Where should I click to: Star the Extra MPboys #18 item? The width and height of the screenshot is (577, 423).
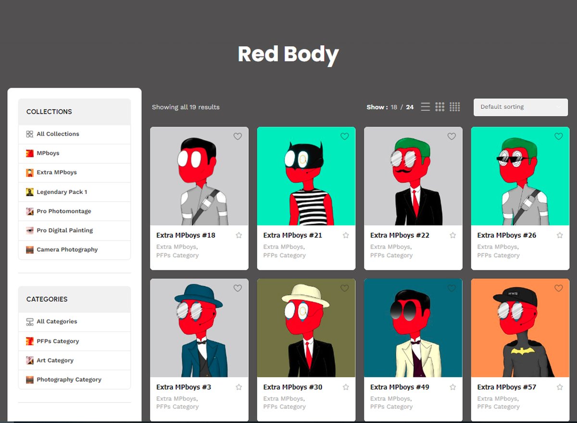pyautogui.click(x=239, y=235)
